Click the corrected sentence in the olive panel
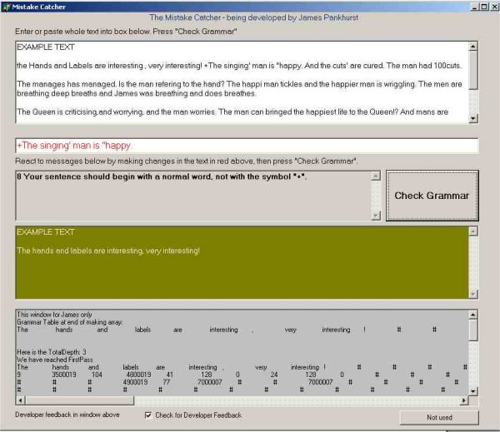Viewport: 500px width, 432px height. pos(108,251)
